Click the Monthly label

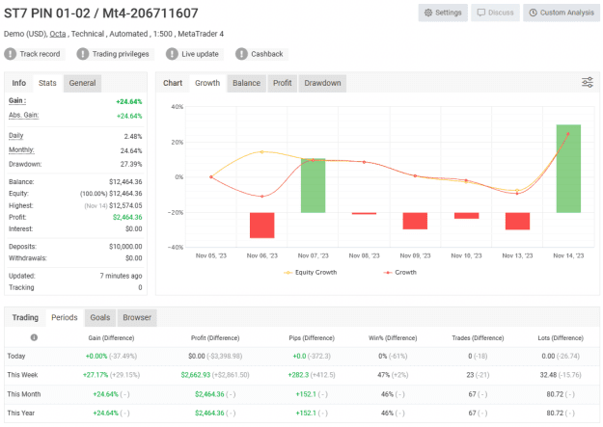(21, 150)
